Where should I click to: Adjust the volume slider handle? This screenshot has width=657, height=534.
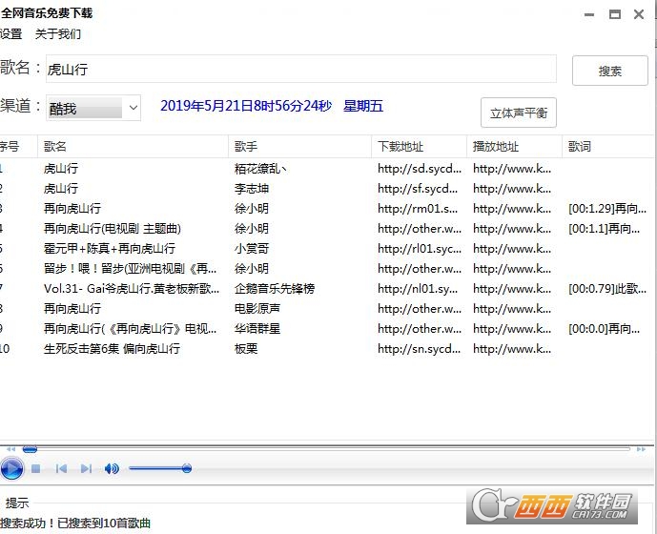[187, 468]
